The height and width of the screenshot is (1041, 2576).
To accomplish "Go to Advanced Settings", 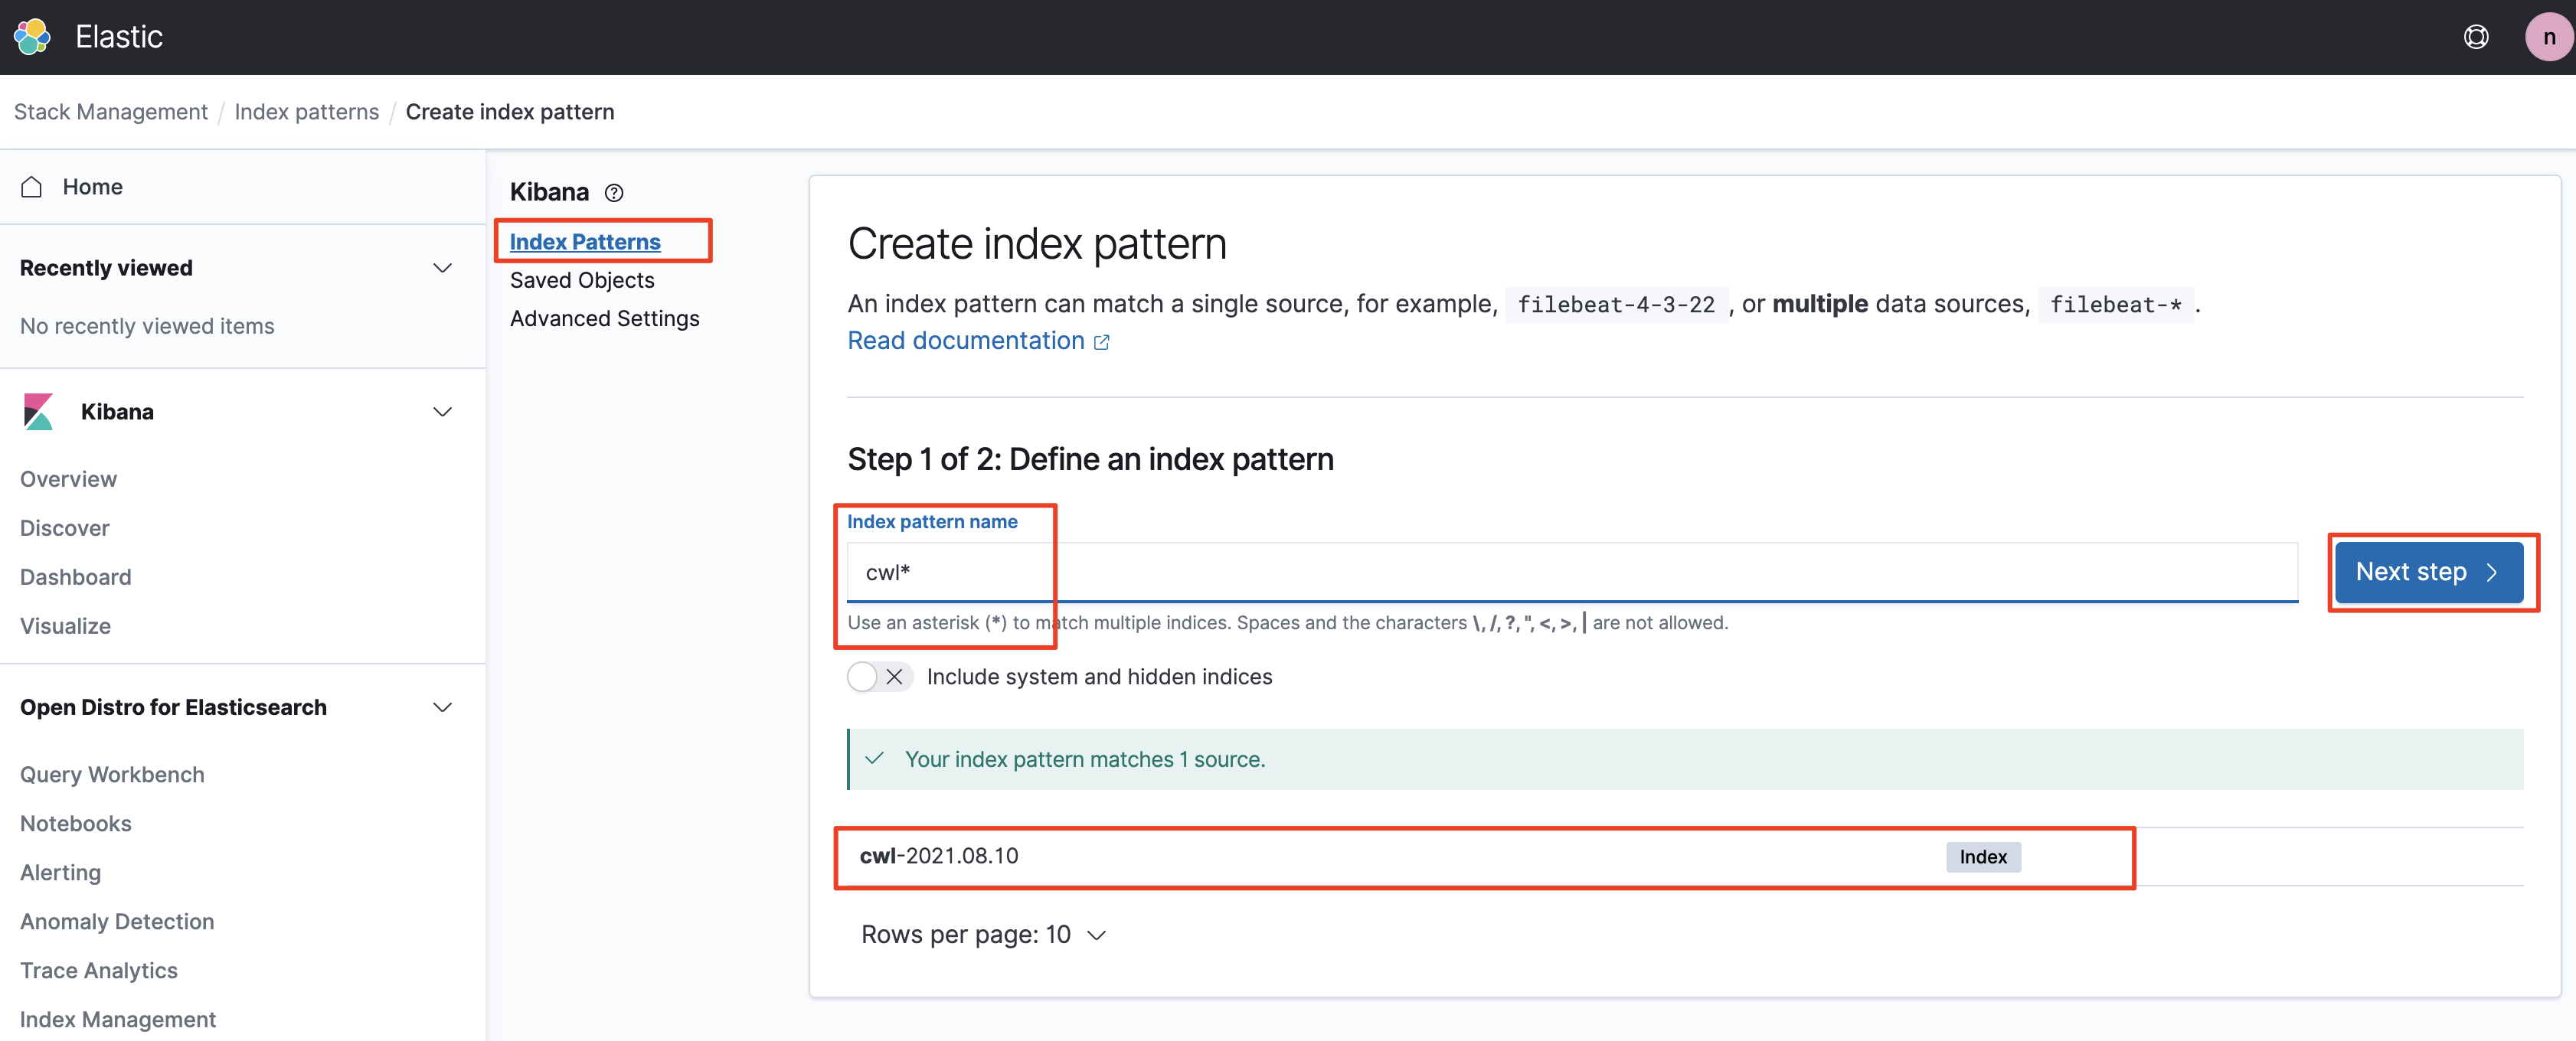I will (x=604, y=318).
